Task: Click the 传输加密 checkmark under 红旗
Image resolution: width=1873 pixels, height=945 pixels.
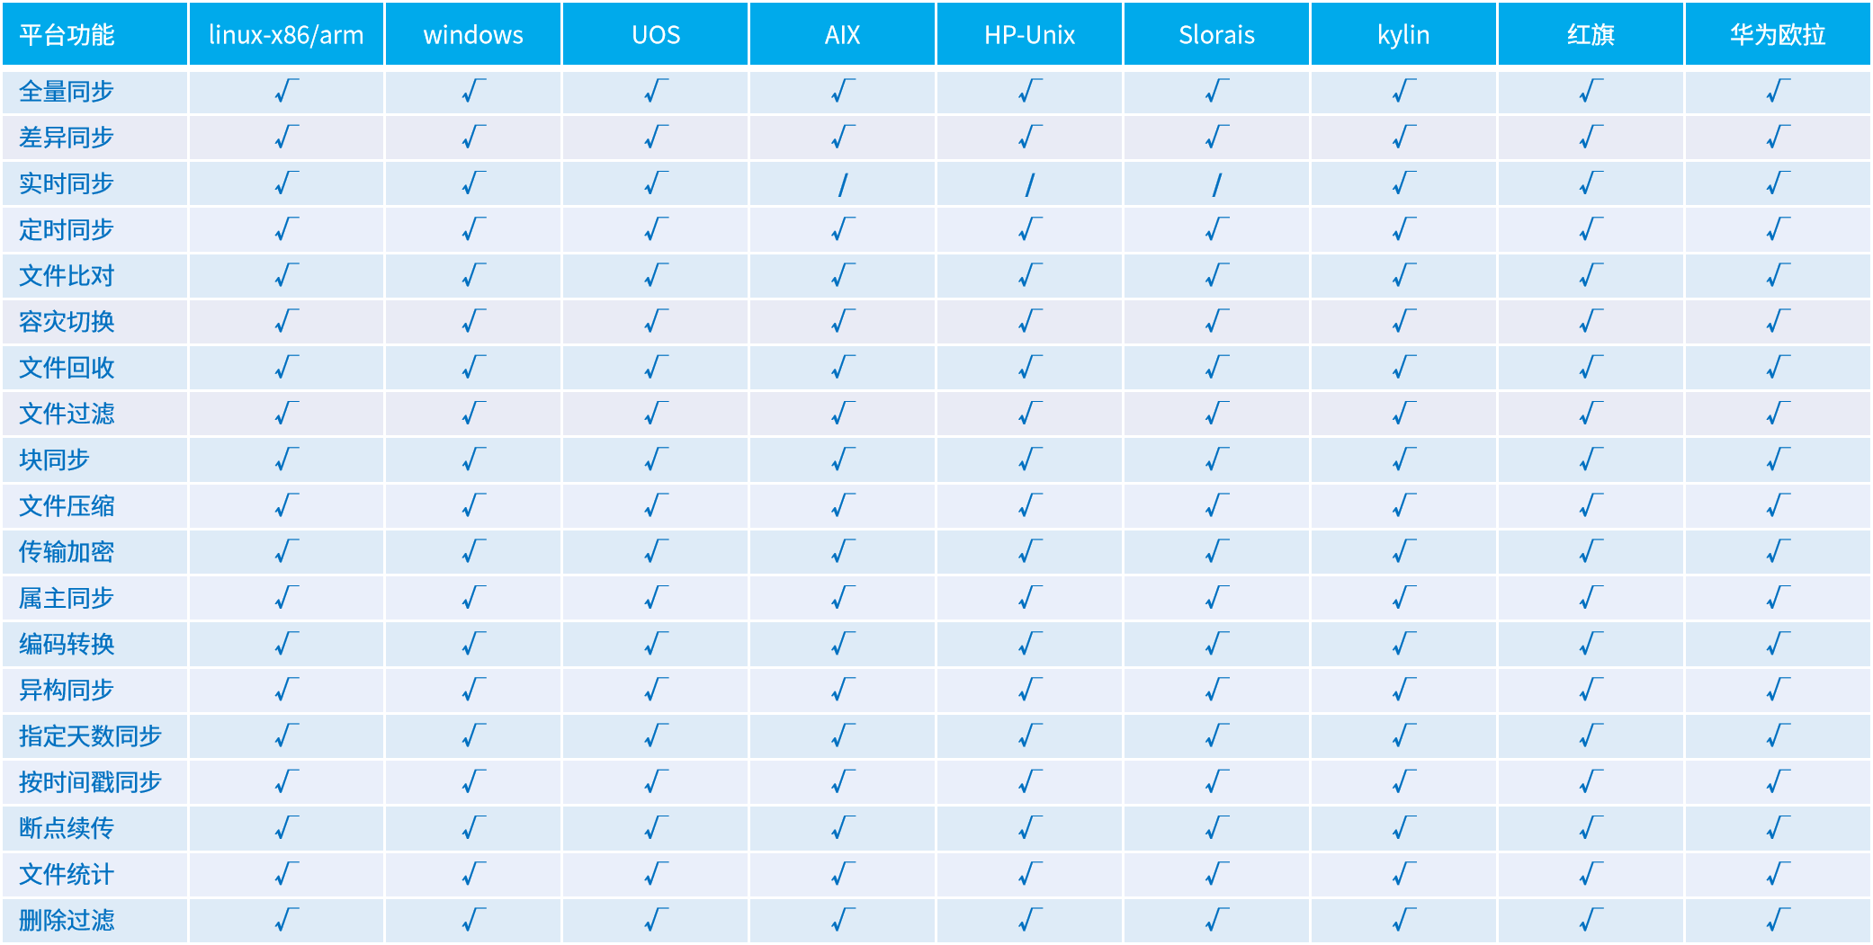Action: [x=1591, y=551]
